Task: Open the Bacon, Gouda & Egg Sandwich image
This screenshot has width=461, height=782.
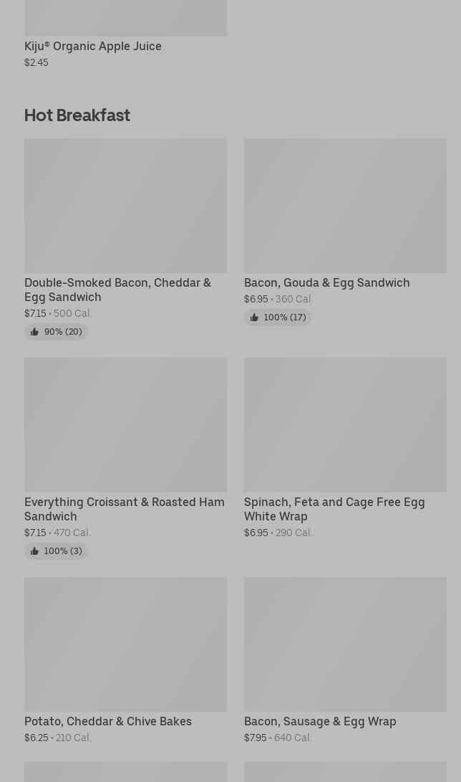Action: tap(345, 206)
